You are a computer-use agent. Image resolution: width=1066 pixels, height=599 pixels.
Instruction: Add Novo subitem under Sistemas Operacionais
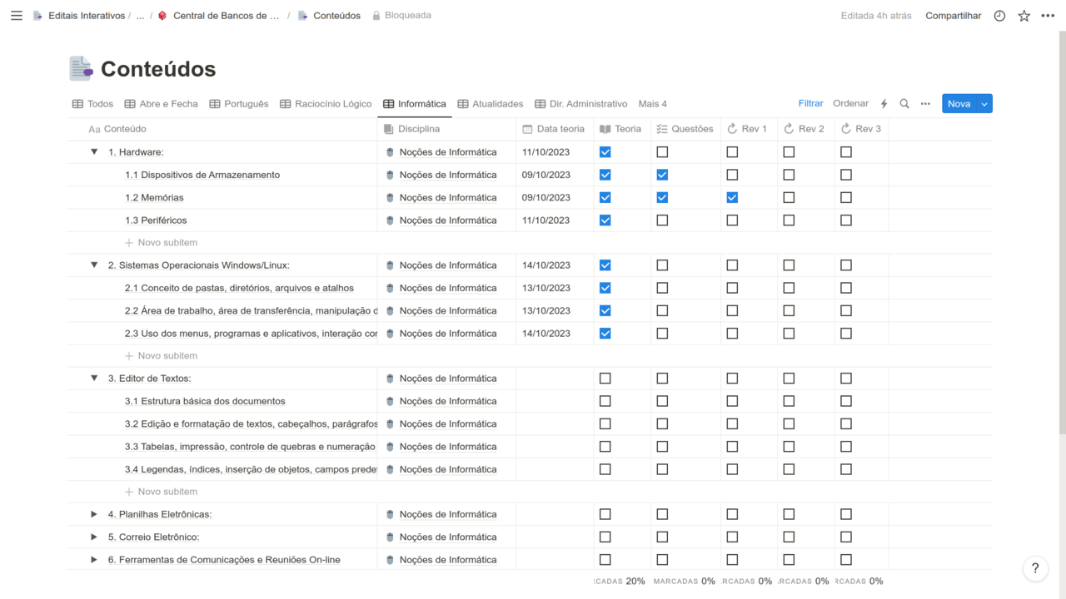161,356
